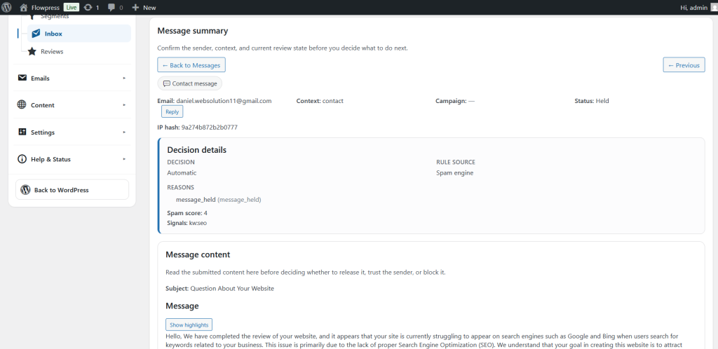The image size is (718, 349).
Task: Click the Hi, admin account link
Action: click(695, 7)
